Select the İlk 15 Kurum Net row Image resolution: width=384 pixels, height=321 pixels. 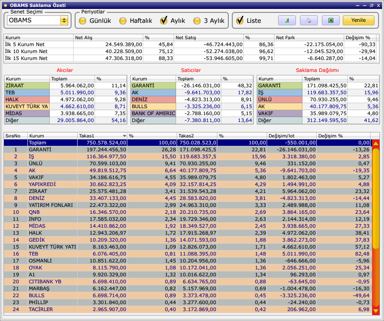click(190, 58)
